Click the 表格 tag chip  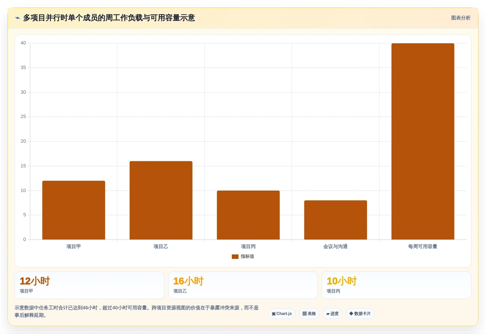tap(309, 314)
